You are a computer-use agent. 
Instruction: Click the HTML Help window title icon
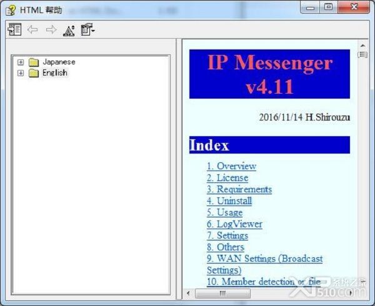[11, 10]
